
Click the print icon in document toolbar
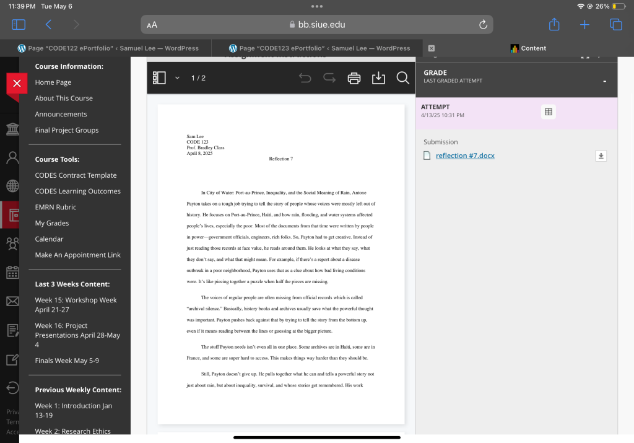[354, 78]
